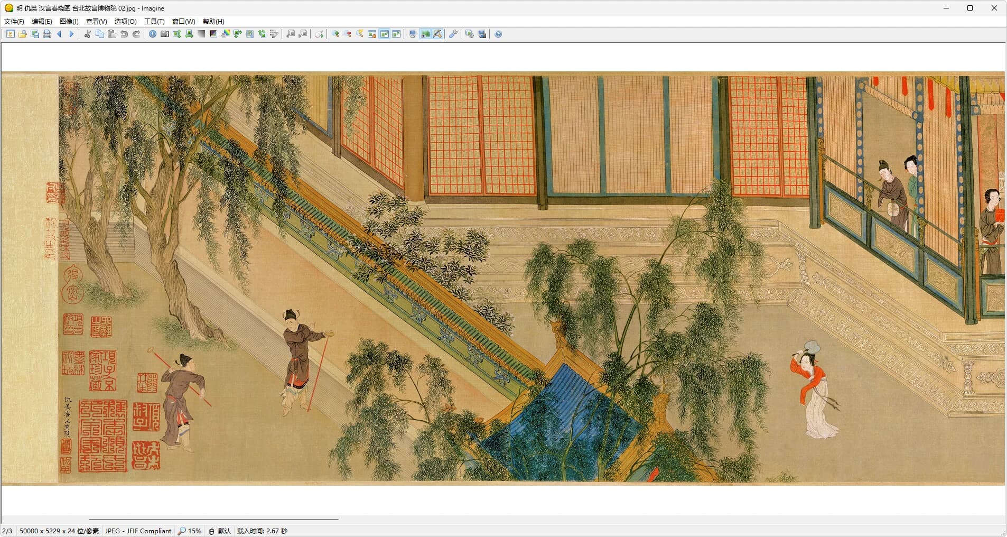Click the Zoom in magnifier icon
The width and height of the screenshot is (1007, 537).
(335, 34)
